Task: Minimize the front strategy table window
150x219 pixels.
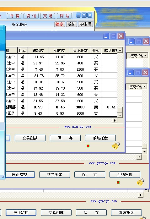Action: coord(106,36)
